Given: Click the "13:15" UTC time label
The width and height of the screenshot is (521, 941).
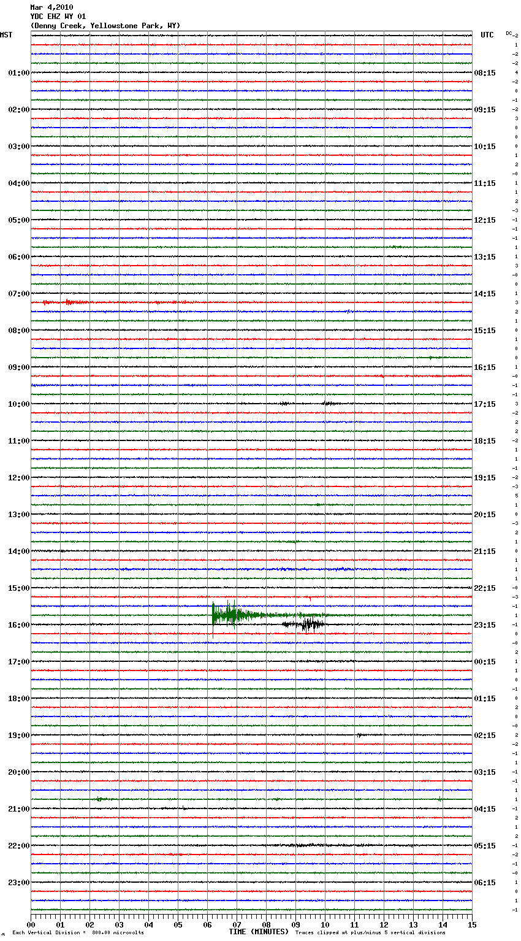Looking at the screenshot, I should pyautogui.click(x=485, y=257).
